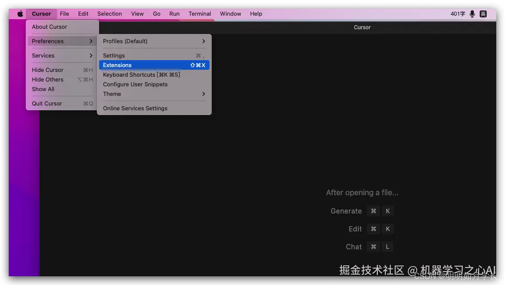Click the Edit shortcut label in editor

(x=355, y=229)
